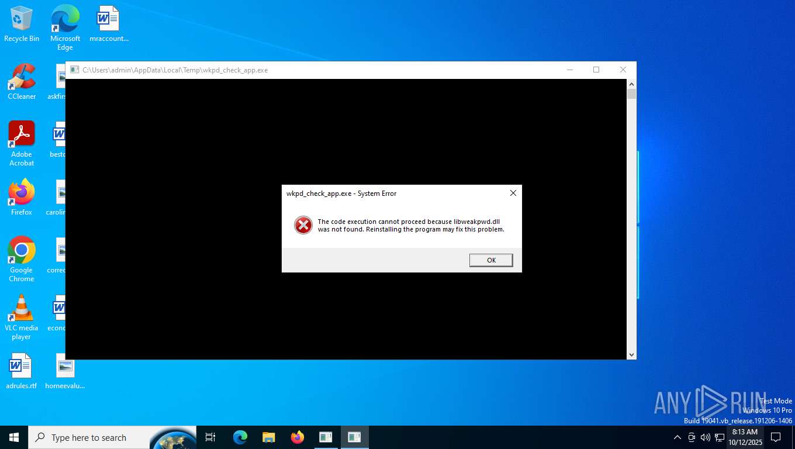Launch Google Chrome desktop shortcut
This screenshot has width=795, height=449.
point(22,260)
